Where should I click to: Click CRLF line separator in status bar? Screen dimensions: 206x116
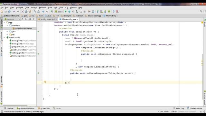(x=167, y=111)
